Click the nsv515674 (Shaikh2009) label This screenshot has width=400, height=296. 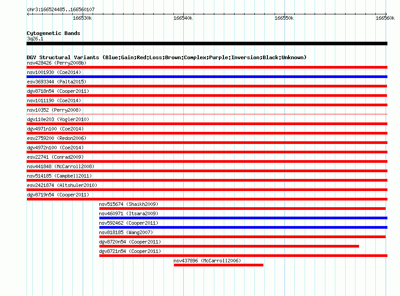point(129,204)
